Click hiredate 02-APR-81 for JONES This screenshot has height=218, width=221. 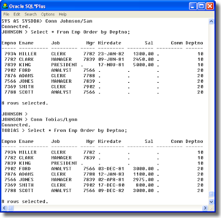tap(111, 179)
